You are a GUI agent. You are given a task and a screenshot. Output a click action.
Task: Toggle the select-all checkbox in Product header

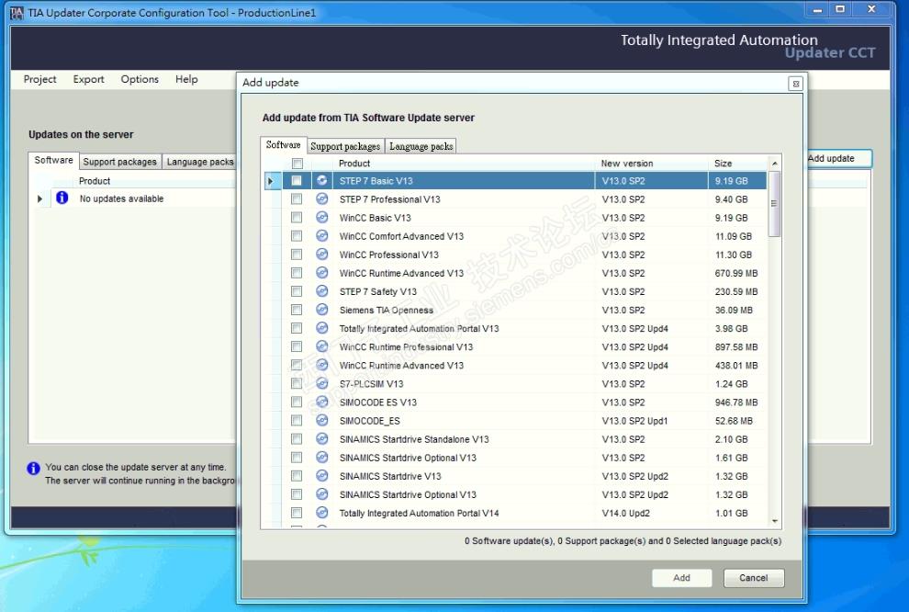[x=297, y=163]
